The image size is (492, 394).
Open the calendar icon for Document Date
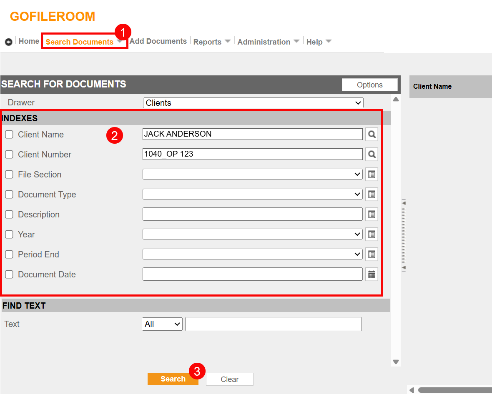[x=372, y=274]
